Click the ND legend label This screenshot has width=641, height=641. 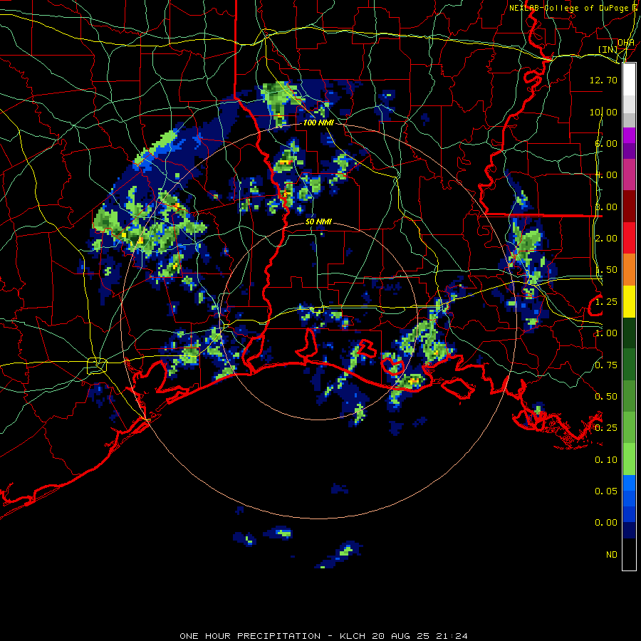[x=612, y=555]
